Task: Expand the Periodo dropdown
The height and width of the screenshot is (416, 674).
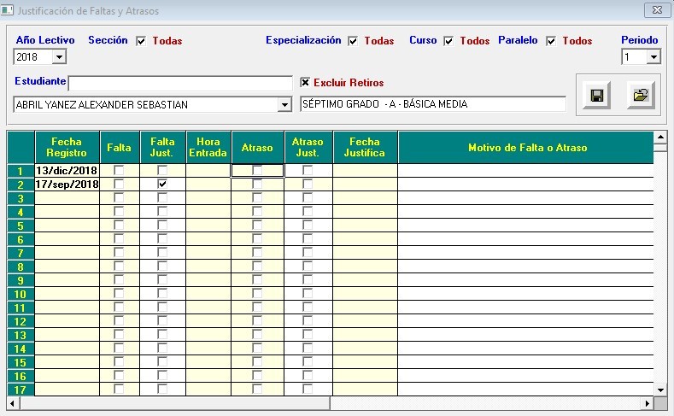Action: [653, 57]
